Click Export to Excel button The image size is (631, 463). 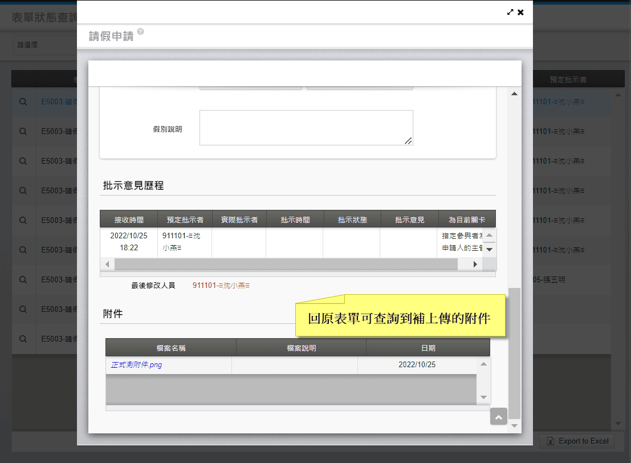point(577,441)
